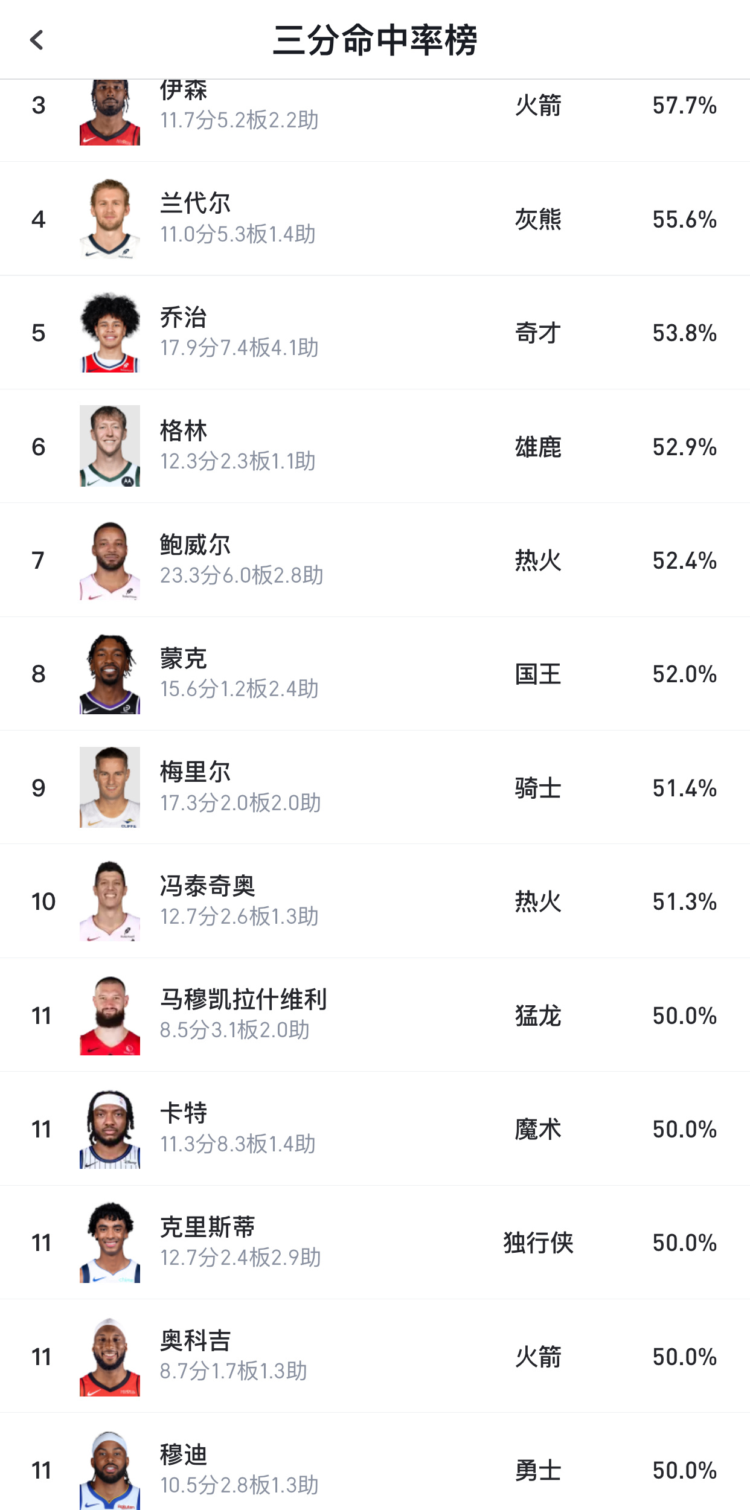This screenshot has width=750, height=1510.
Task: Select 乔治's avatar image
Action: [x=110, y=333]
